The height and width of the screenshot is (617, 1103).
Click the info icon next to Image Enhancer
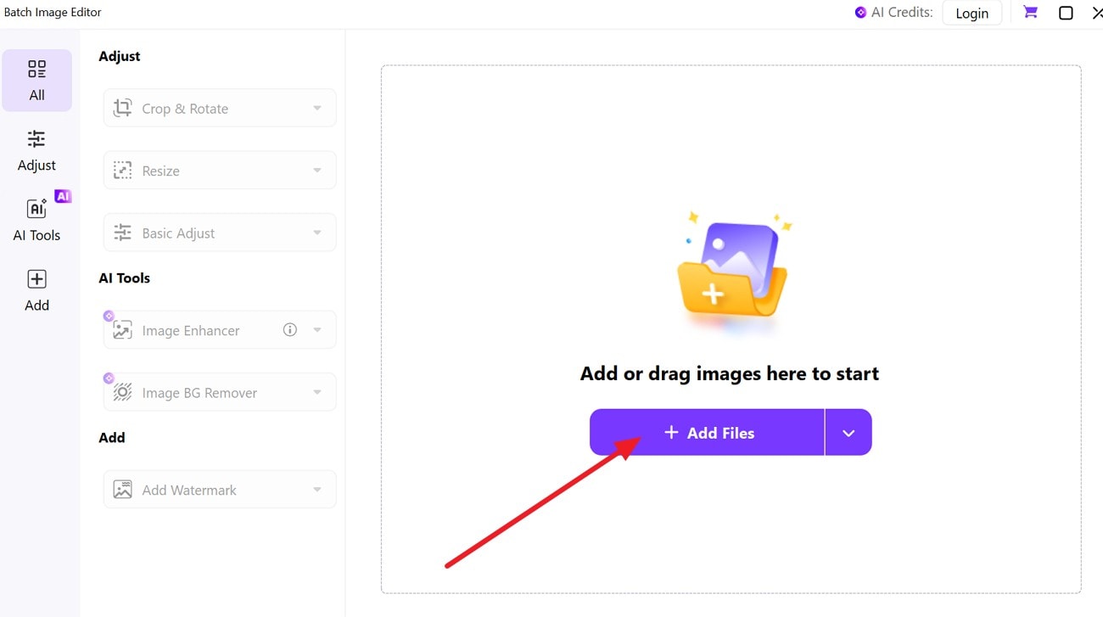pyautogui.click(x=289, y=330)
